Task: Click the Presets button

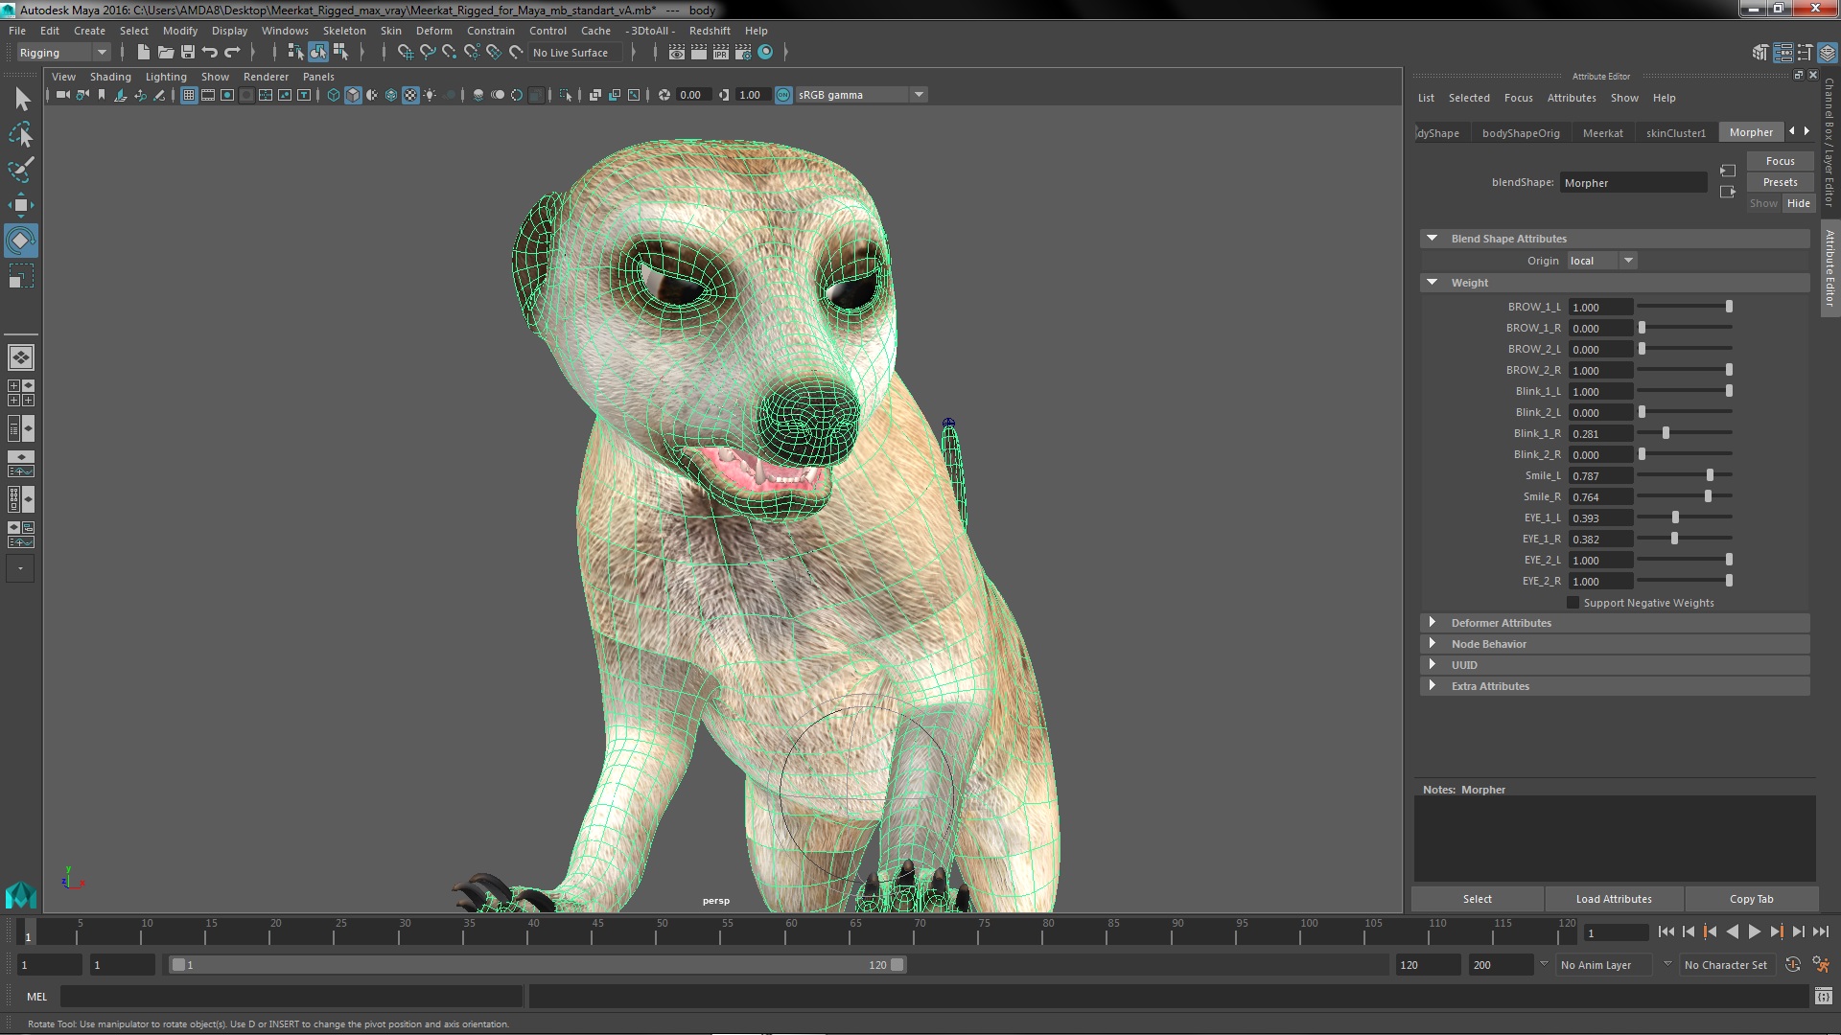Action: 1780,182
